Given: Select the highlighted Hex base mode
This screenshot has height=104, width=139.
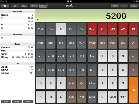Looking at the screenshot, I should coord(61,29).
